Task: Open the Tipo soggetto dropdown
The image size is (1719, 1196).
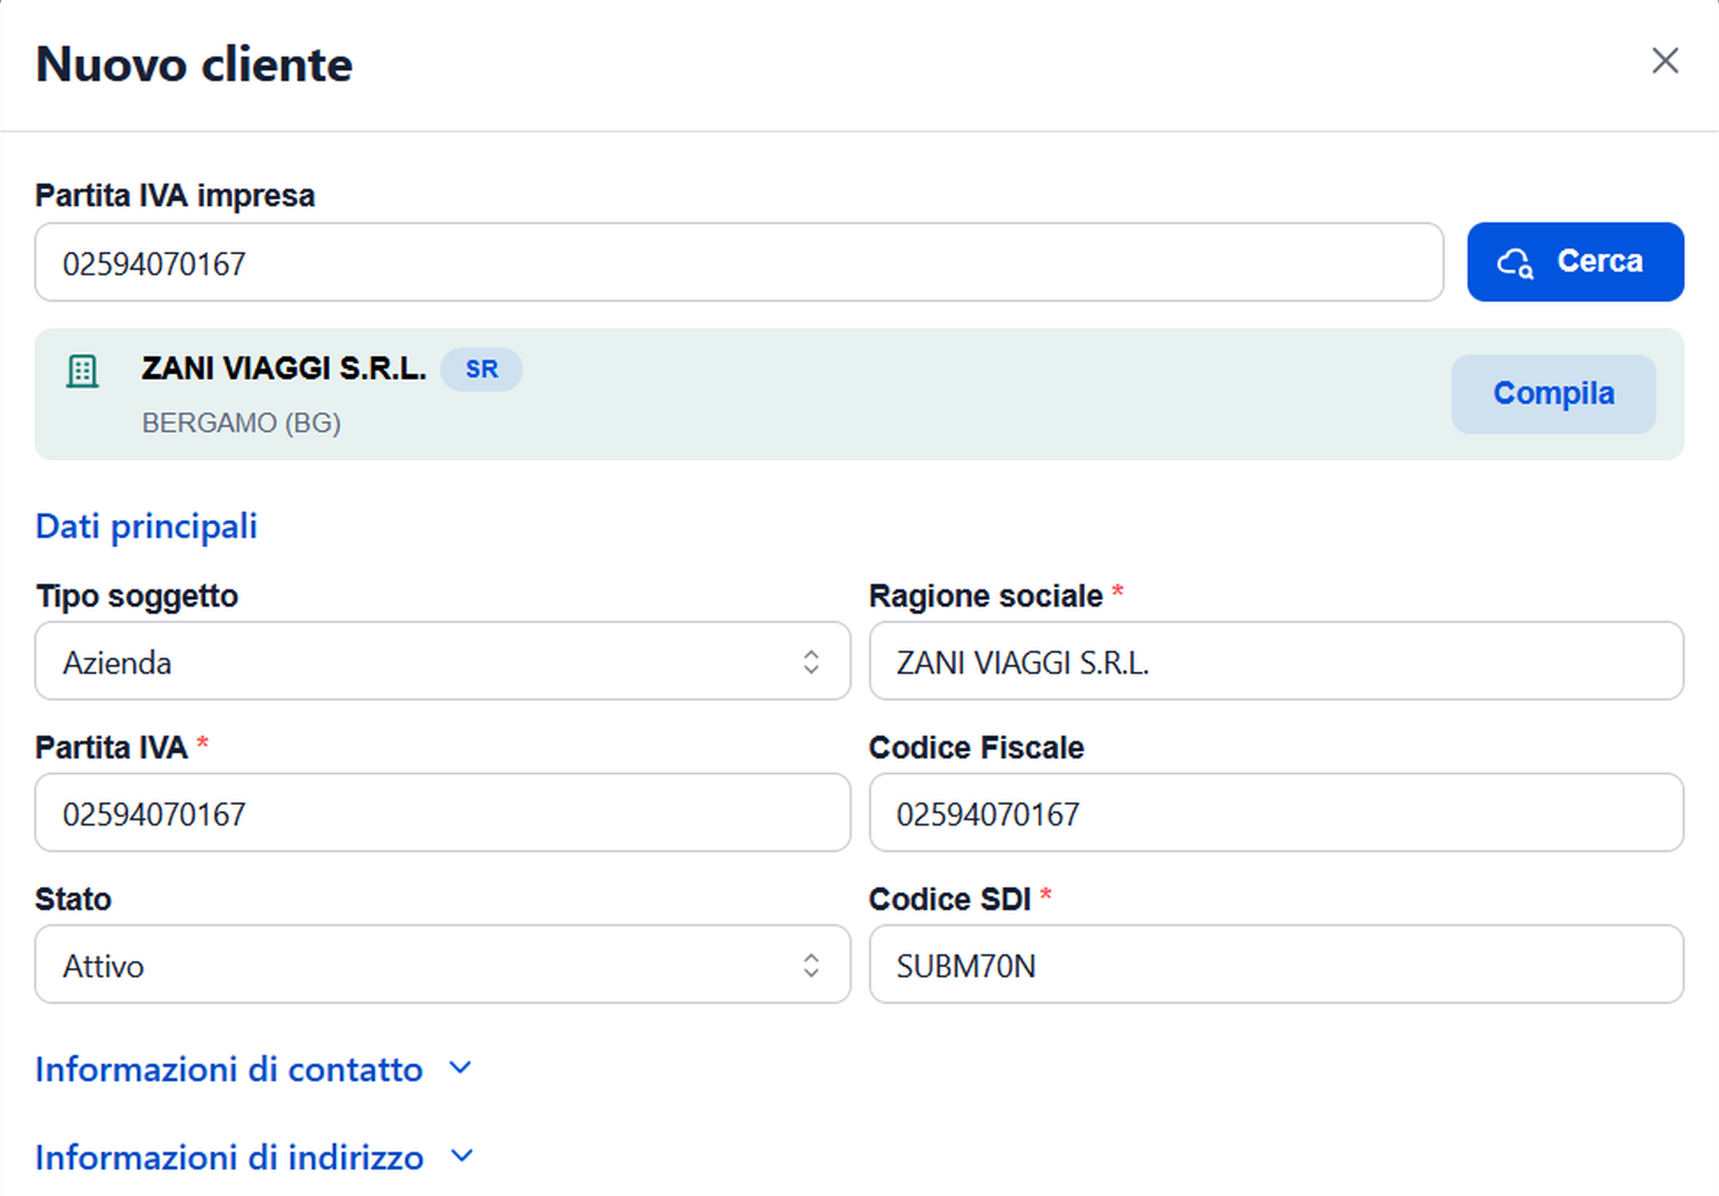Action: pos(442,661)
